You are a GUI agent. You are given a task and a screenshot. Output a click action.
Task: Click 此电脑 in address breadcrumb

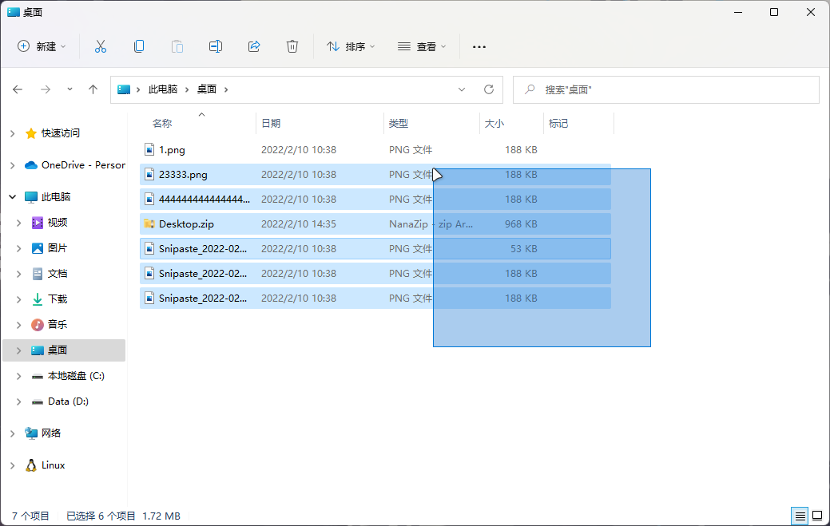(x=162, y=89)
